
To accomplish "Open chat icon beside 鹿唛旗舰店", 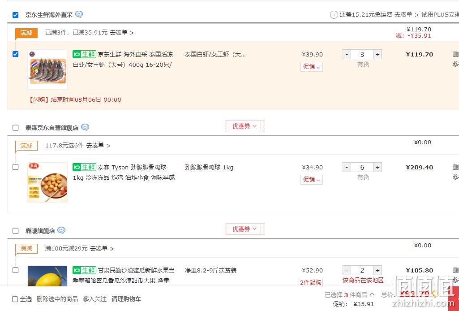I will click(x=61, y=230).
